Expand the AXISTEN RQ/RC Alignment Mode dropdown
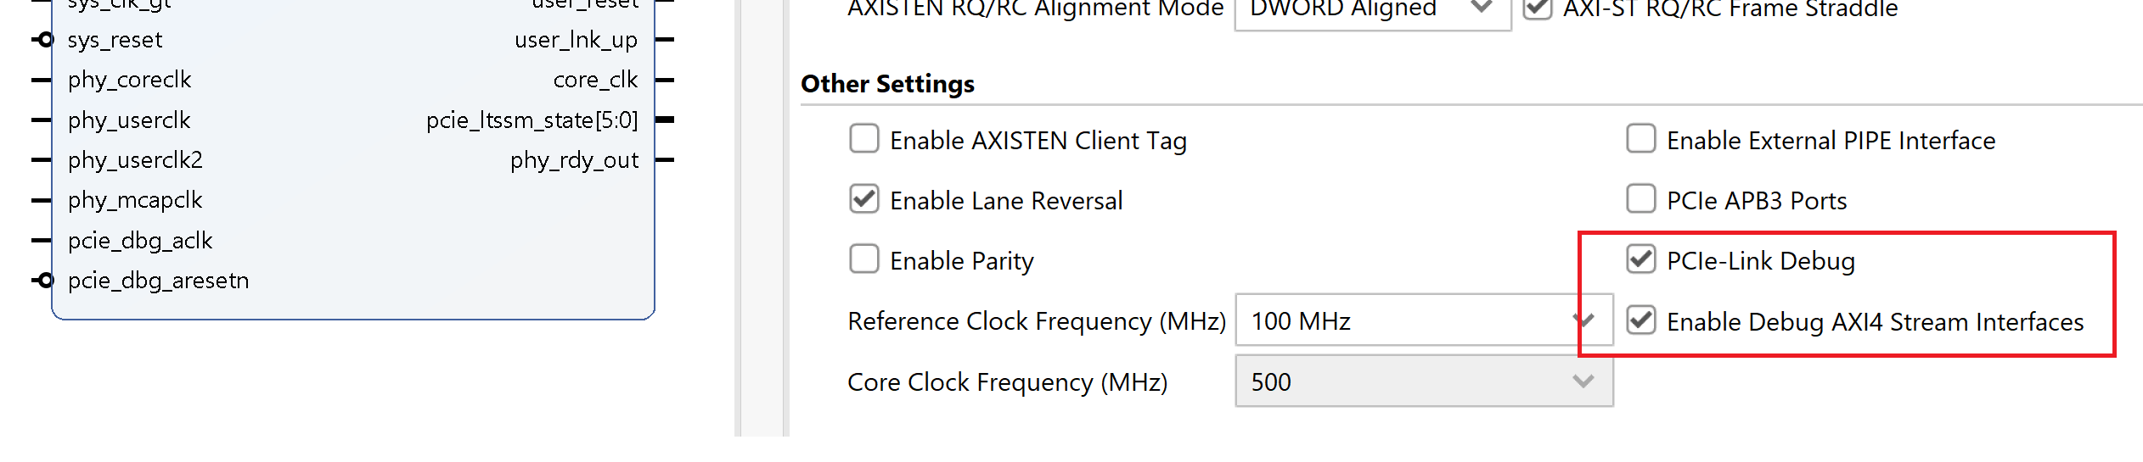Viewport: 2143px width, 462px height. tap(1372, 10)
